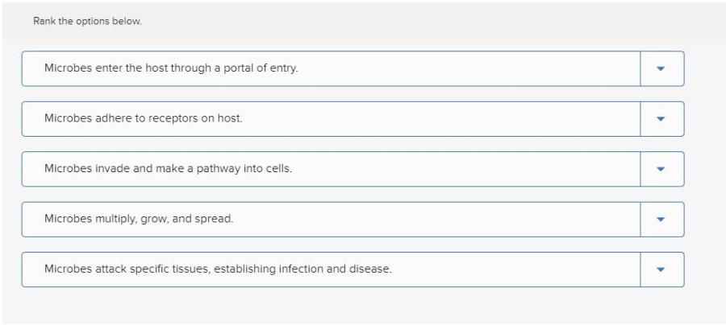Expand rank dropdown for adhere to receptors option

click(x=662, y=118)
